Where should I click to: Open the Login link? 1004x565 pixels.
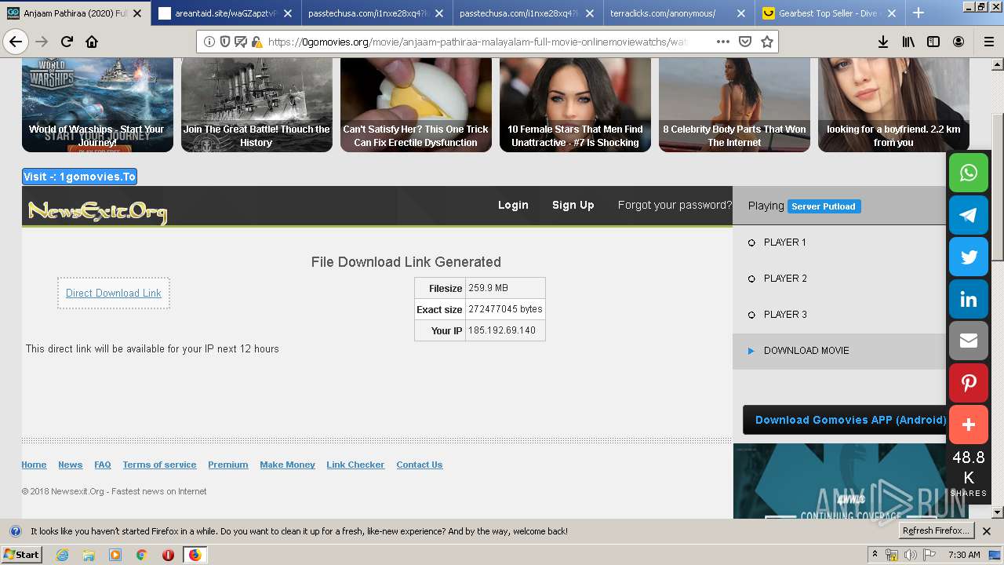coord(513,205)
